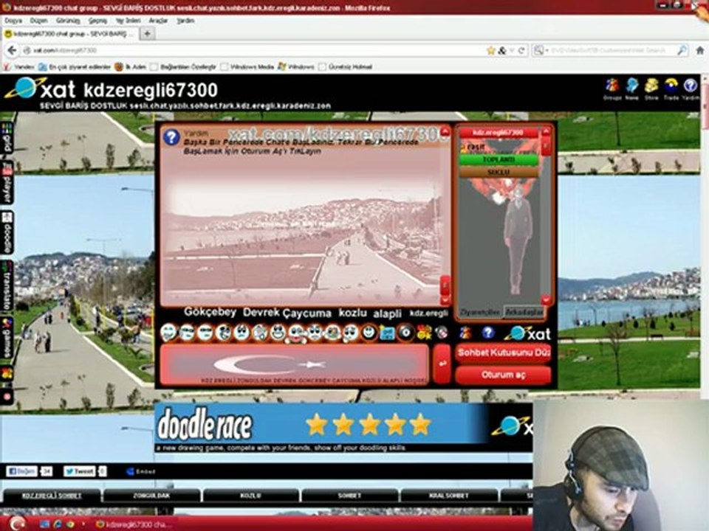The width and height of the screenshot is (709, 531).
Task: Click the Yardım help icon in header
Action: (691, 86)
